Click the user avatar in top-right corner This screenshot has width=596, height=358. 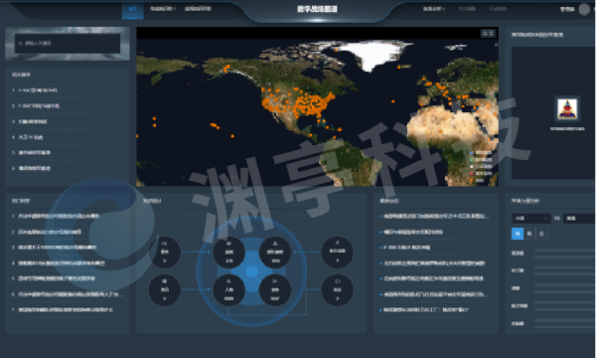coord(584,9)
